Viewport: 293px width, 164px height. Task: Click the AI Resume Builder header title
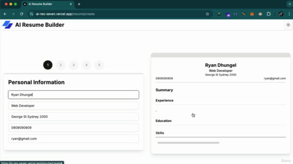point(40,25)
